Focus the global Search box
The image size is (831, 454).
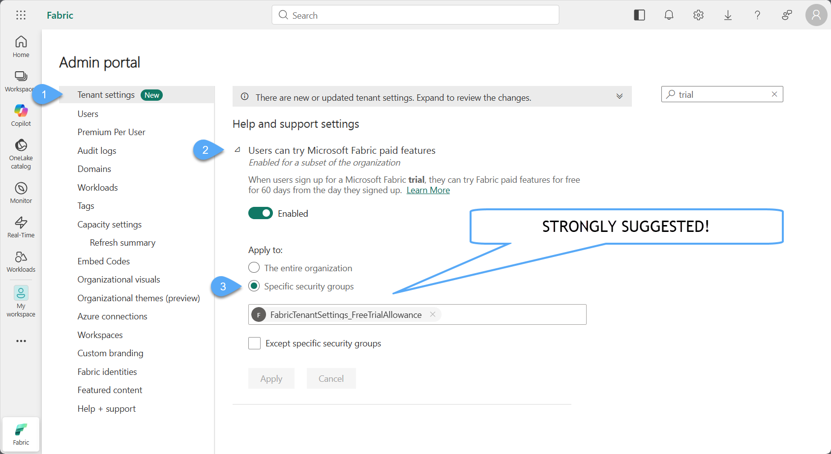point(415,15)
